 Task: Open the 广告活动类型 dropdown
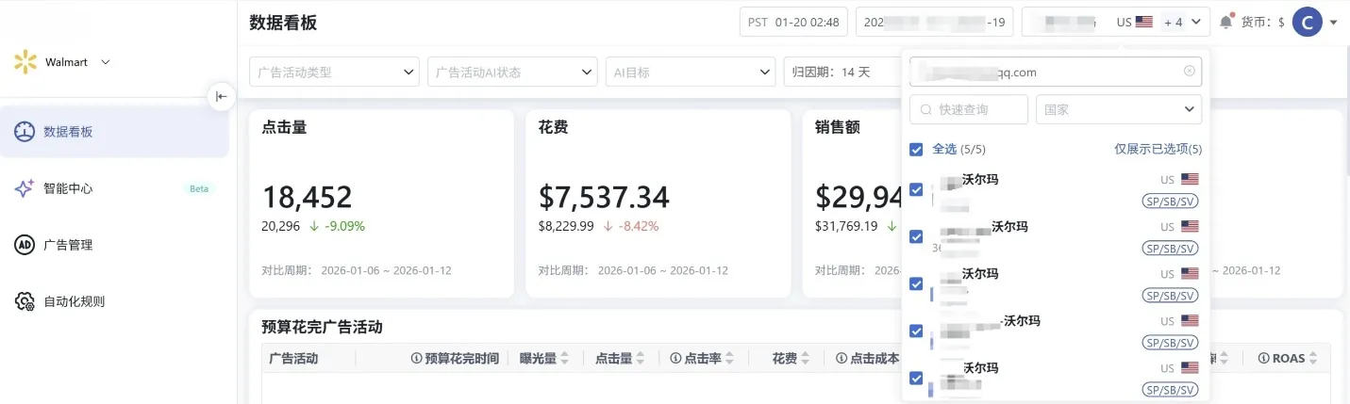(335, 72)
